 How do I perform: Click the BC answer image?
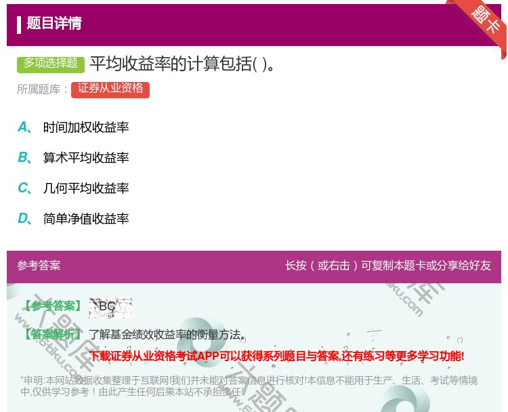[110, 307]
